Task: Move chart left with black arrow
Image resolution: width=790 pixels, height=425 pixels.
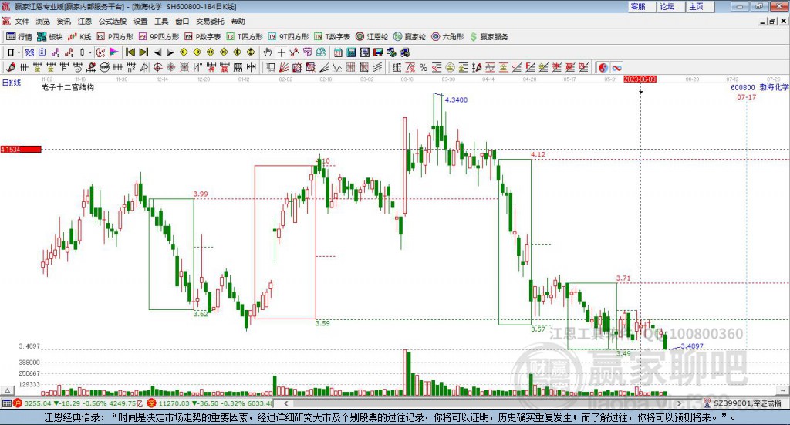Action: [157, 52]
